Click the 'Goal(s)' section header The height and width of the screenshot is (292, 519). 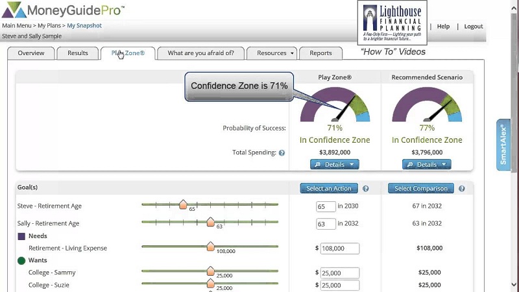(27, 188)
